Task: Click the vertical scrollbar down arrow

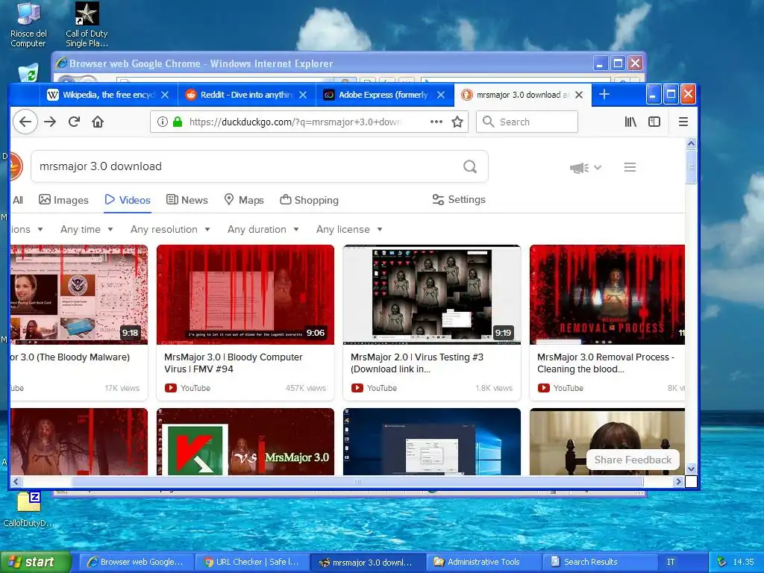Action: 691,469
